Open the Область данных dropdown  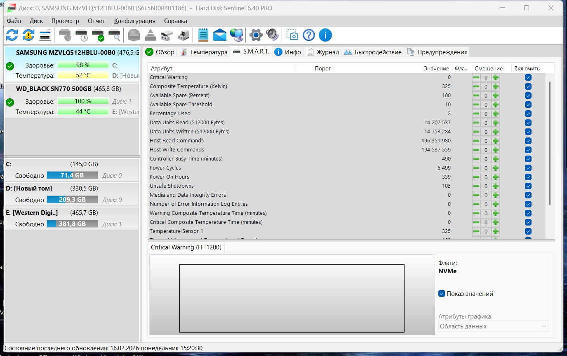click(x=493, y=326)
